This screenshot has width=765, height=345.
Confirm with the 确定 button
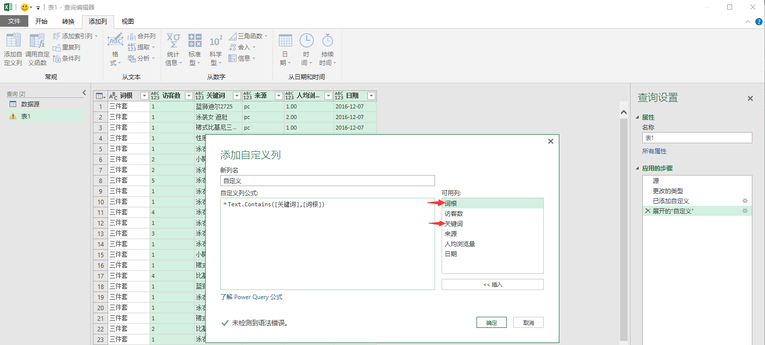491,322
